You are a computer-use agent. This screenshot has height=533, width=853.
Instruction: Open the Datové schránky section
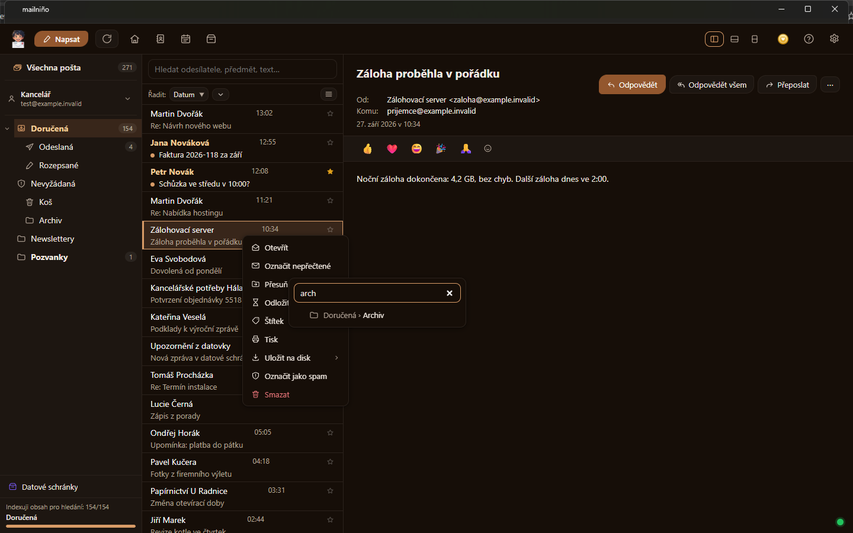pos(71,487)
